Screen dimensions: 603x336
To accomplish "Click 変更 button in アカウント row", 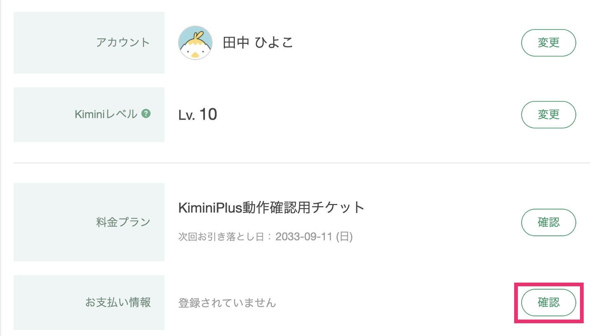I will [548, 43].
